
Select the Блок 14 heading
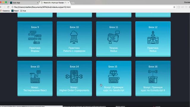pyautogui.click(x=74, y=67)
